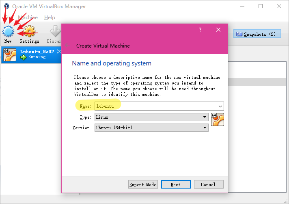Click the Discard toolbar arrow icon

pos(54,32)
